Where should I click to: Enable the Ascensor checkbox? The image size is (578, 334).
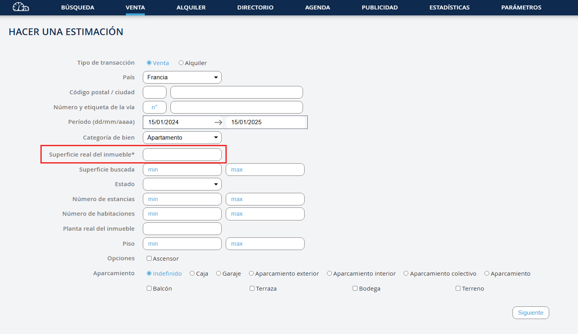[149, 259]
